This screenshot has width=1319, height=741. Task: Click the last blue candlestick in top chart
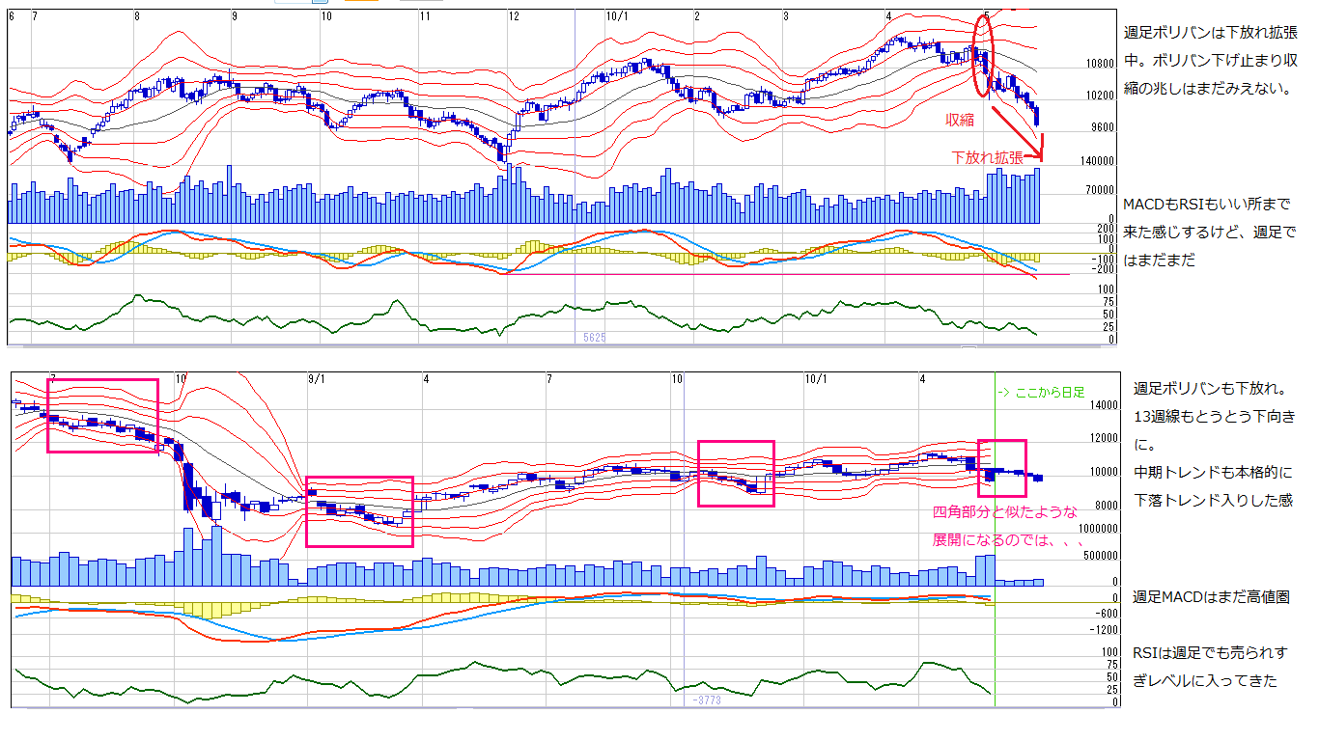tap(1037, 117)
